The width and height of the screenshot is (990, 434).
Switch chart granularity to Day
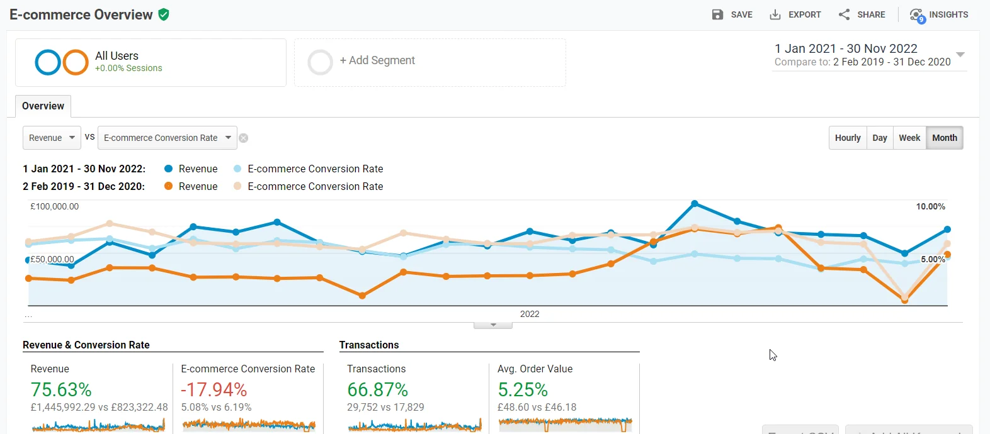click(x=880, y=138)
